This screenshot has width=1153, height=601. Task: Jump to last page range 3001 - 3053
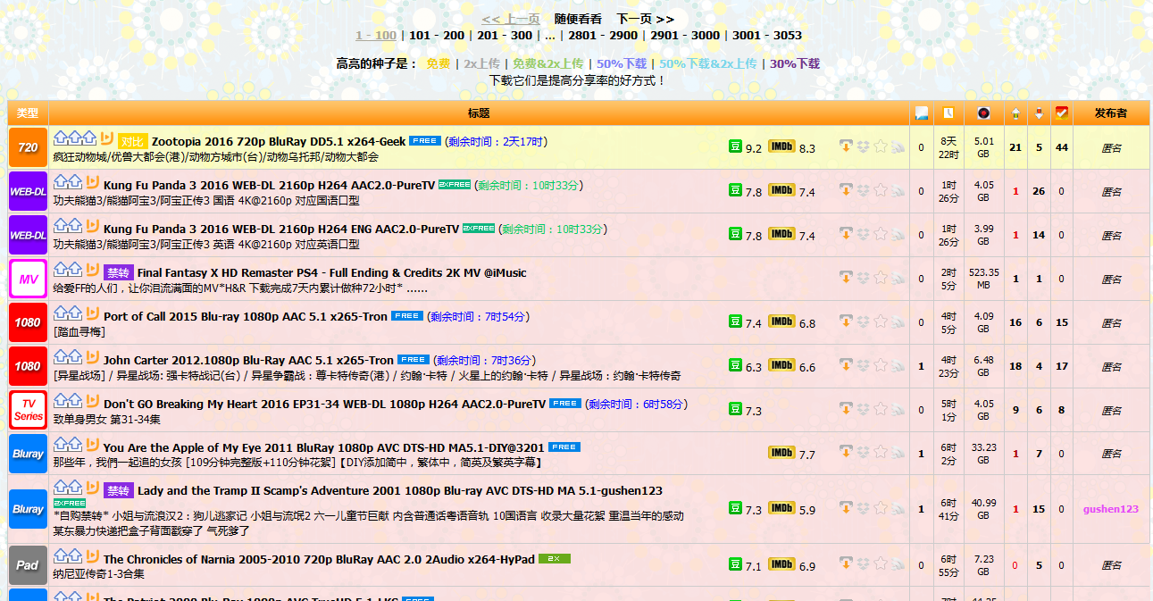(x=767, y=36)
